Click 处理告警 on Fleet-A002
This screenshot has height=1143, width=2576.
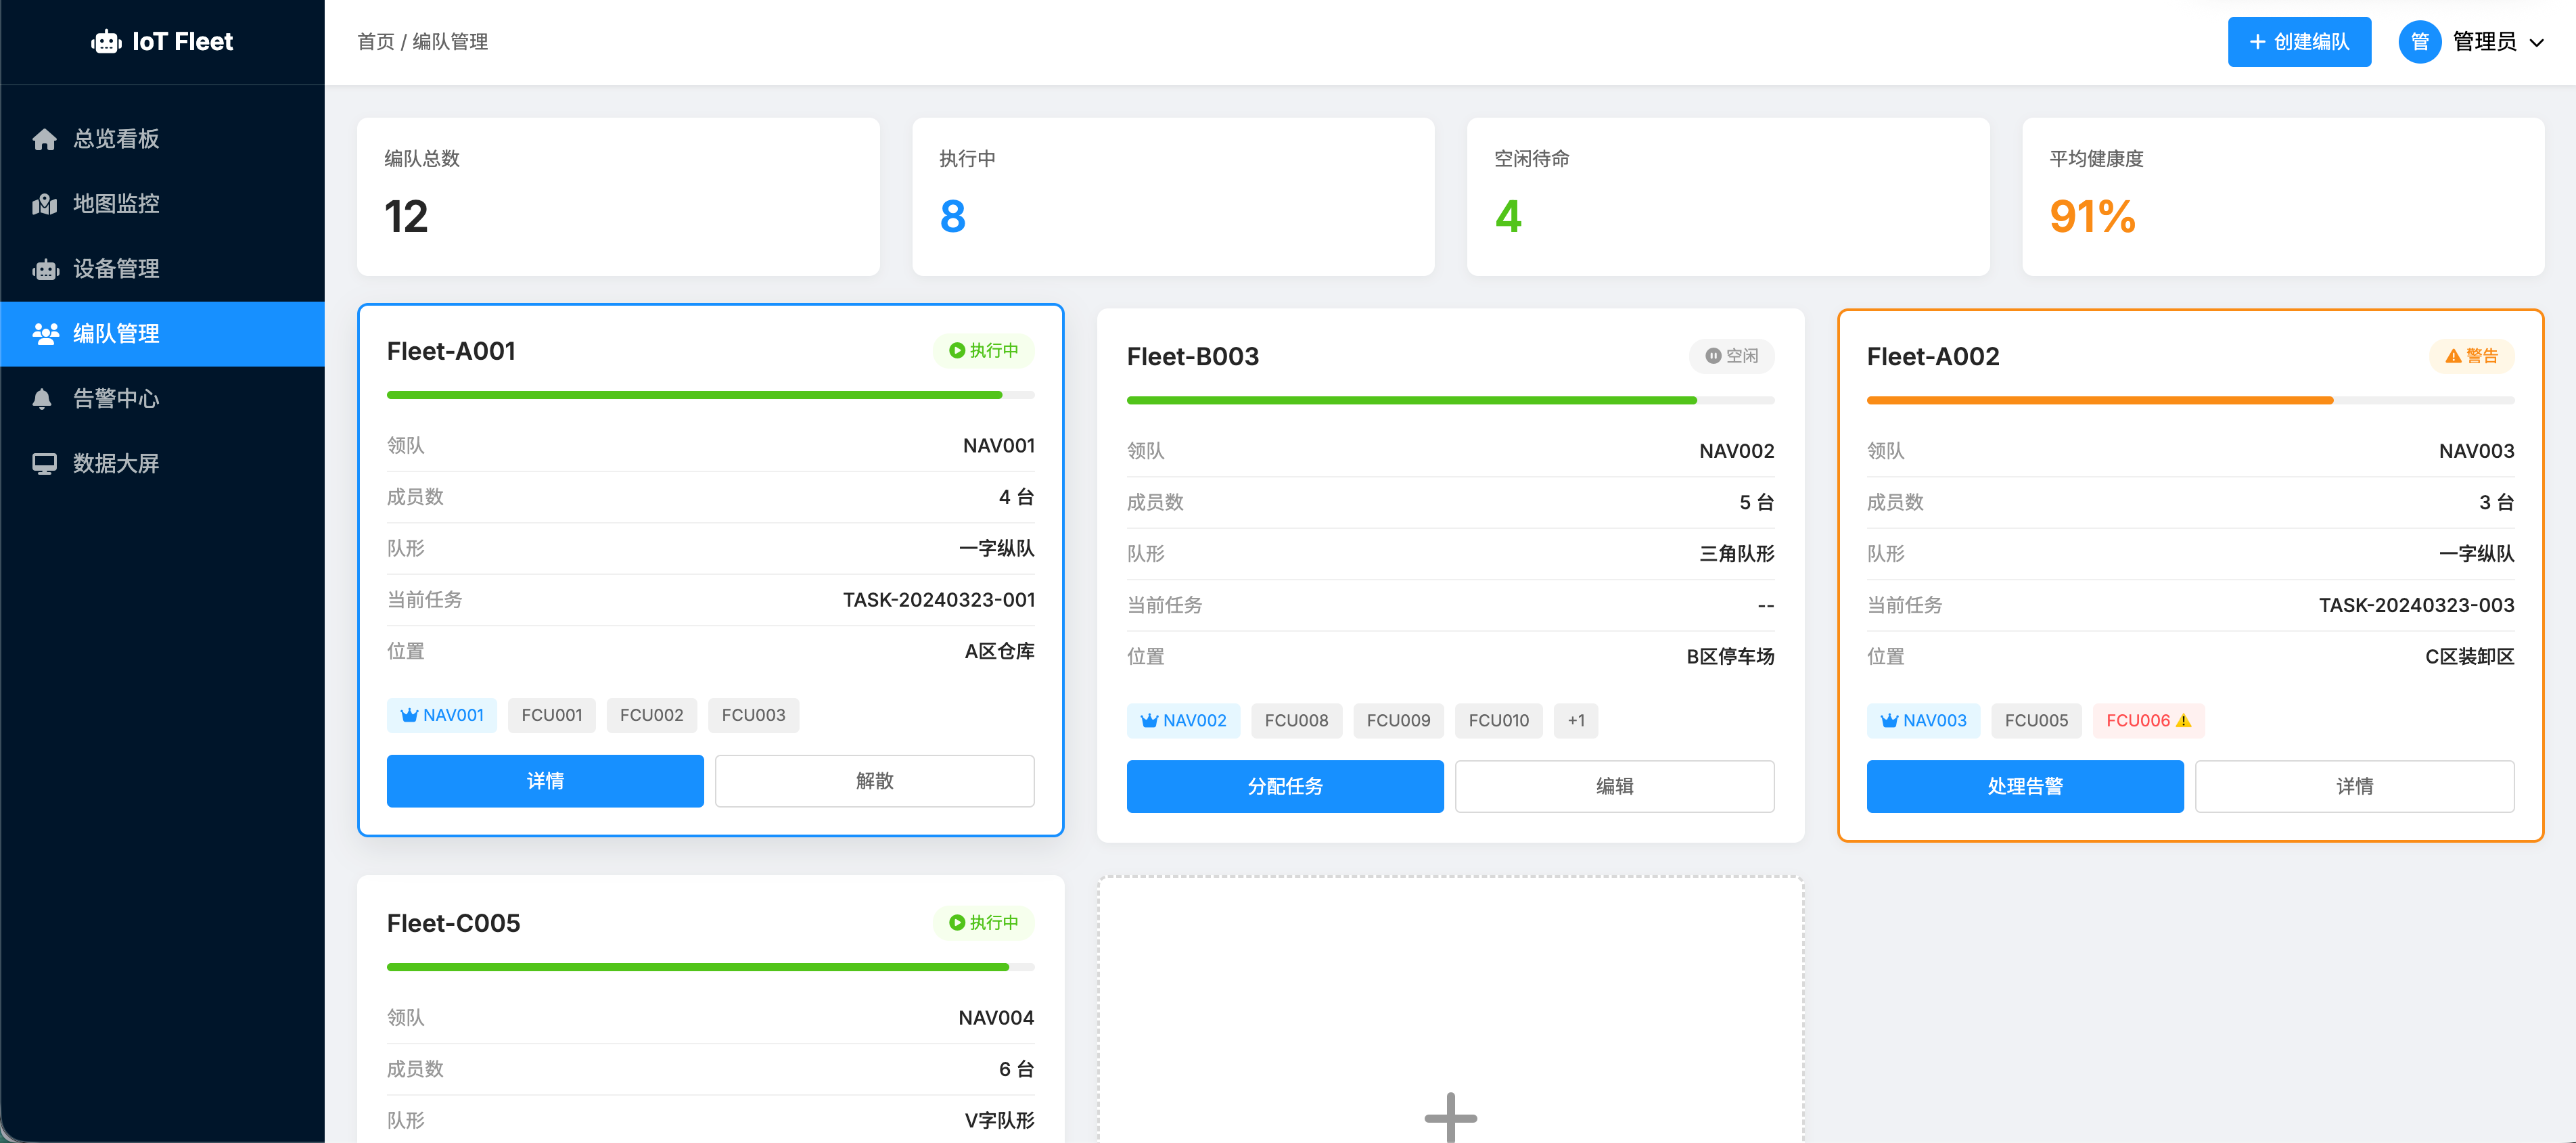[x=2025, y=786]
